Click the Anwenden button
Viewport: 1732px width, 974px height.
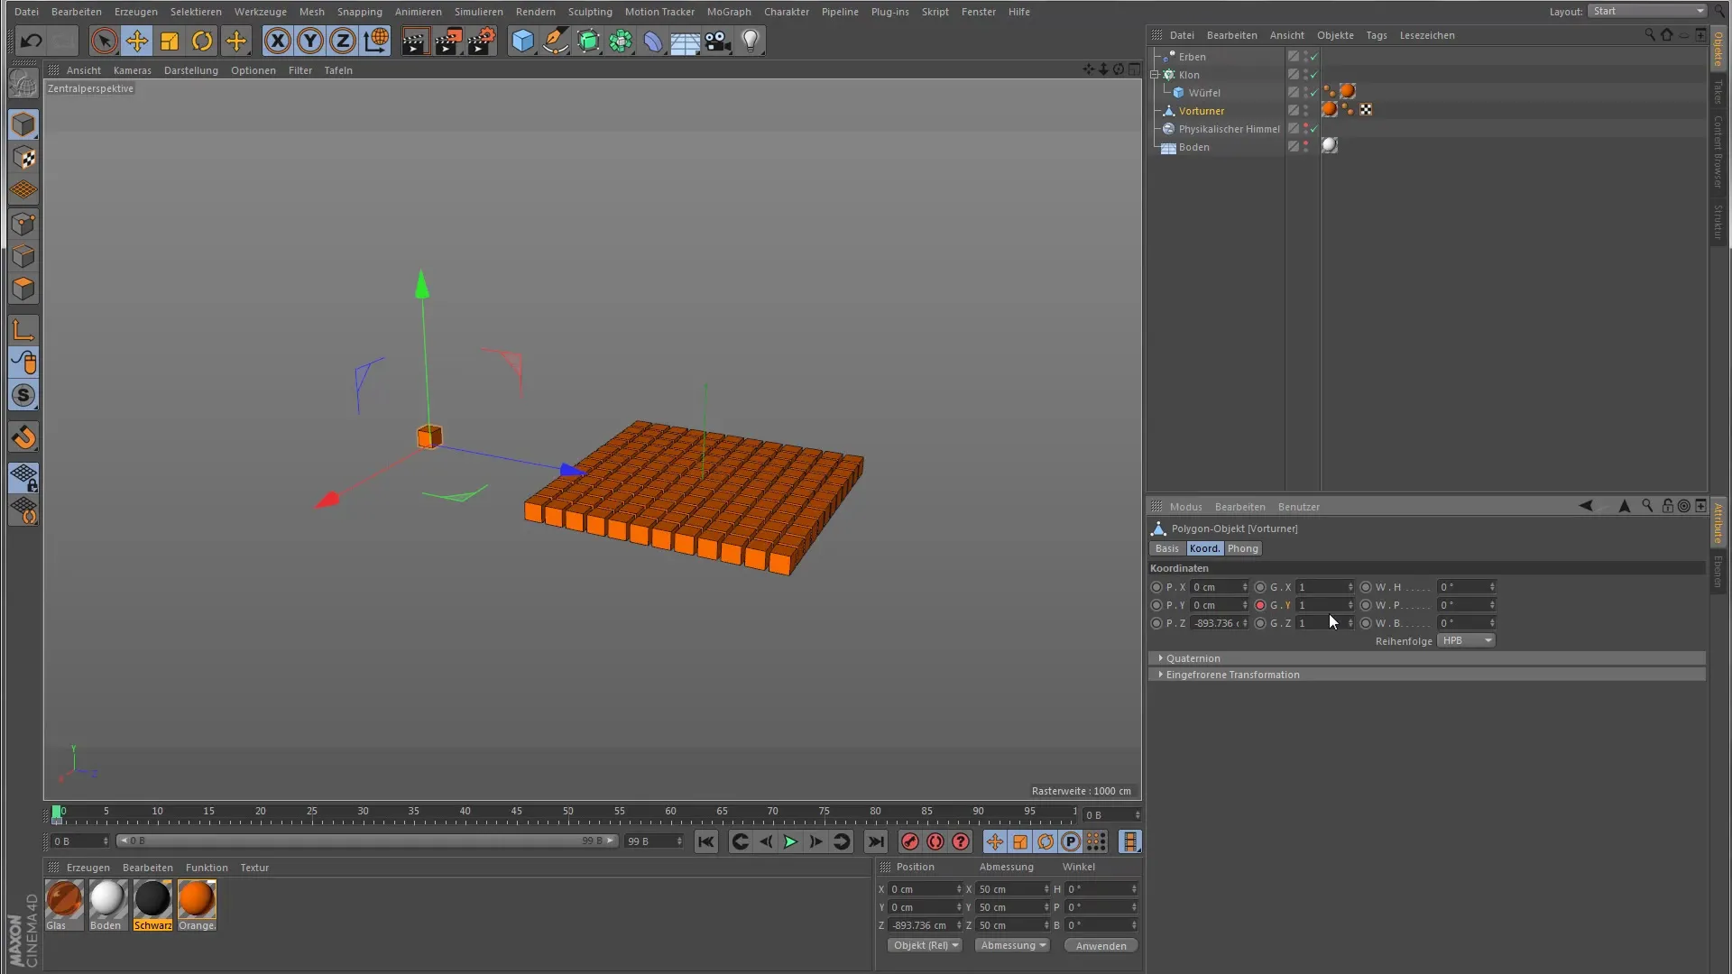[1101, 946]
